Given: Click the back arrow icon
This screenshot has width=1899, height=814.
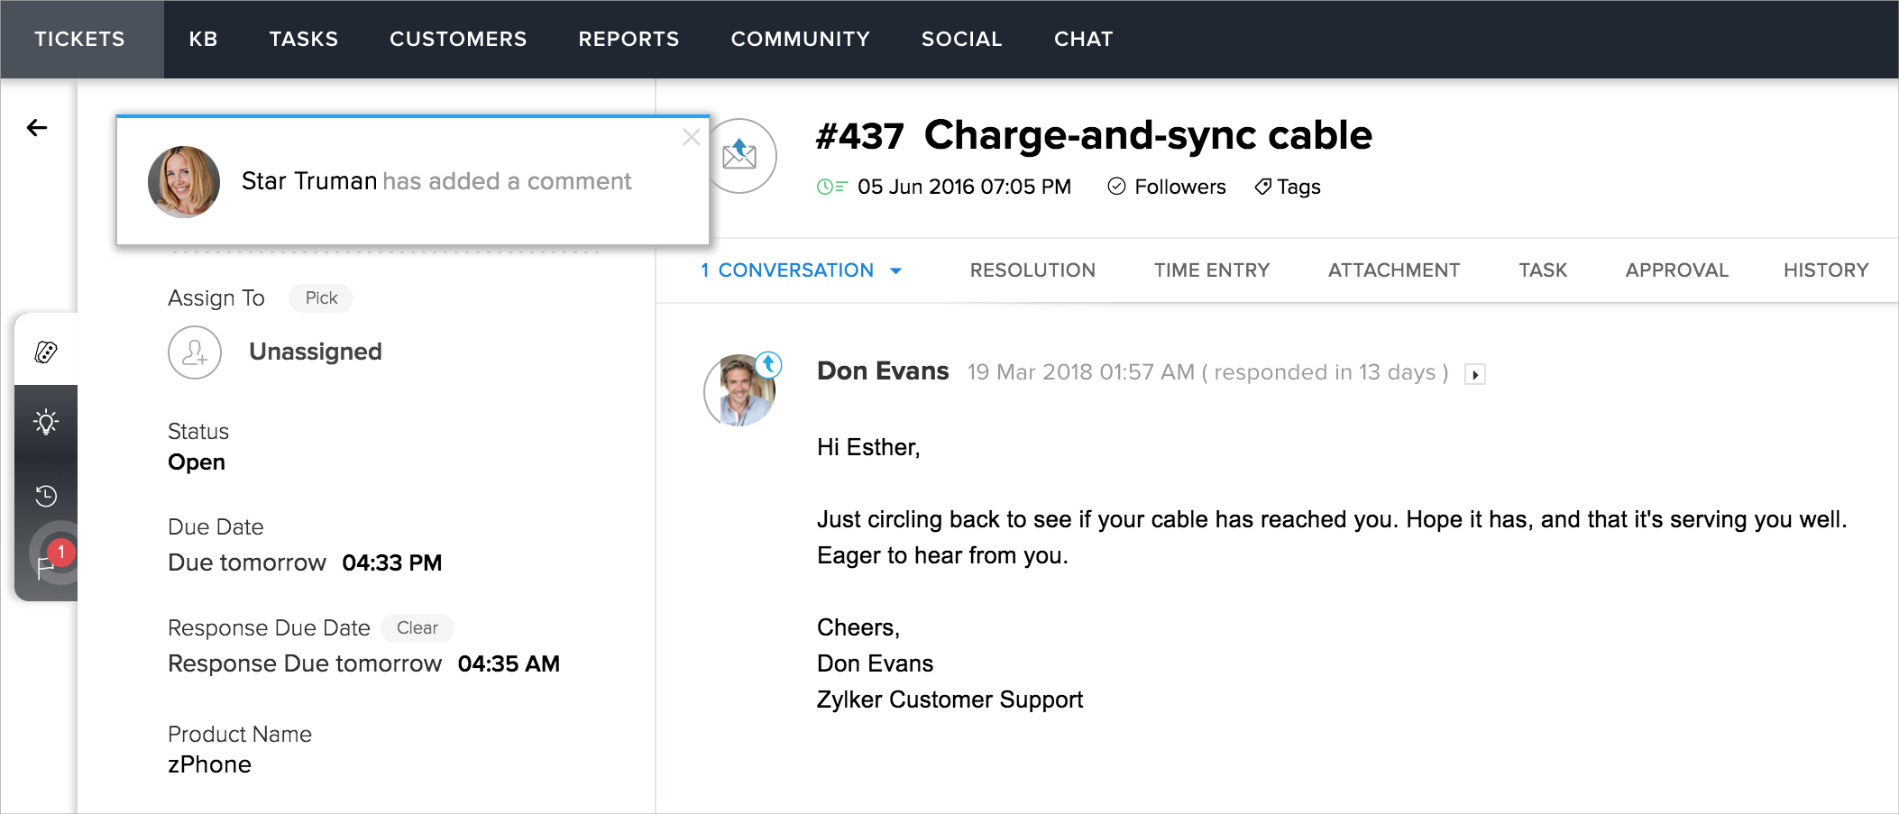Looking at the screenshot, I should [37, 128].
